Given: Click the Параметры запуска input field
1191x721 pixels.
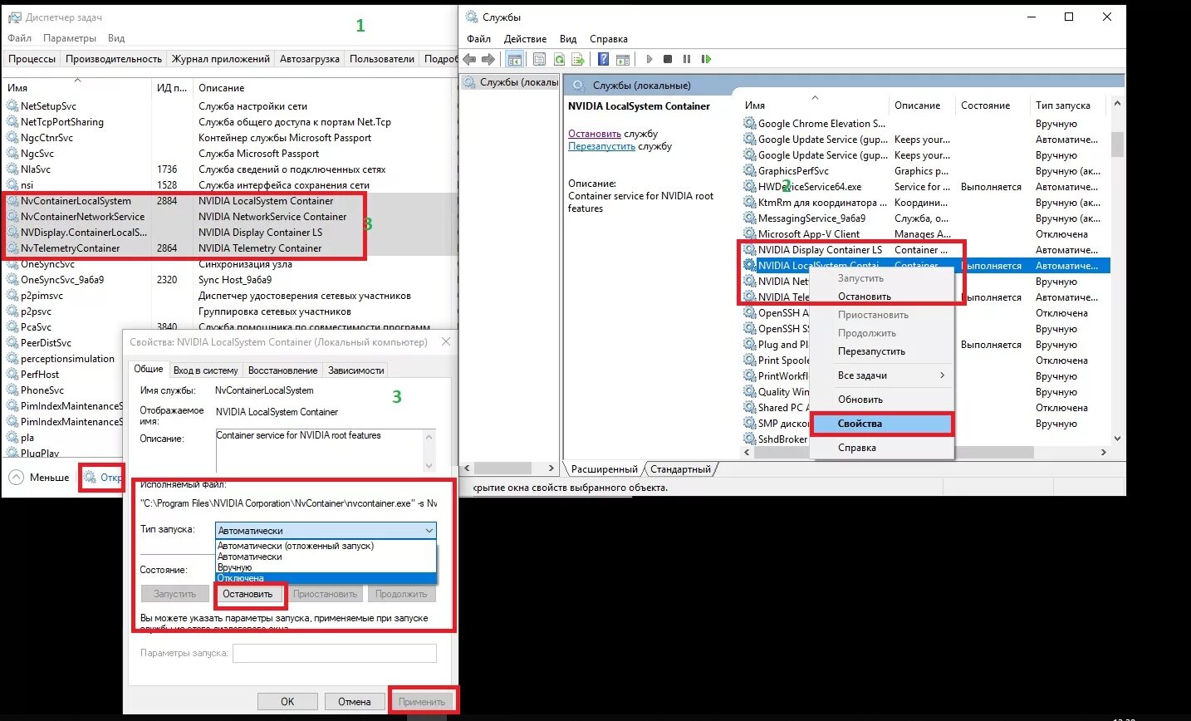Looking at the screenshot, I should point(335,654).
